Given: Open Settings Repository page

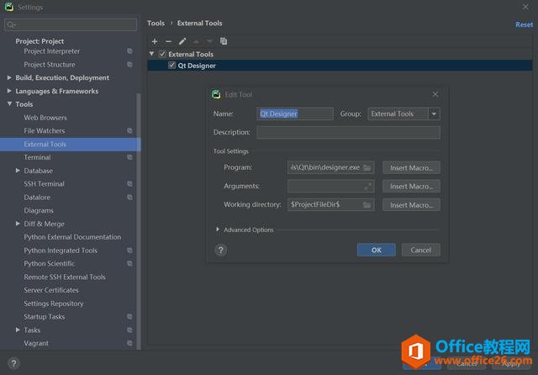Looking at the screenshot, I should (x=54, y=304).
